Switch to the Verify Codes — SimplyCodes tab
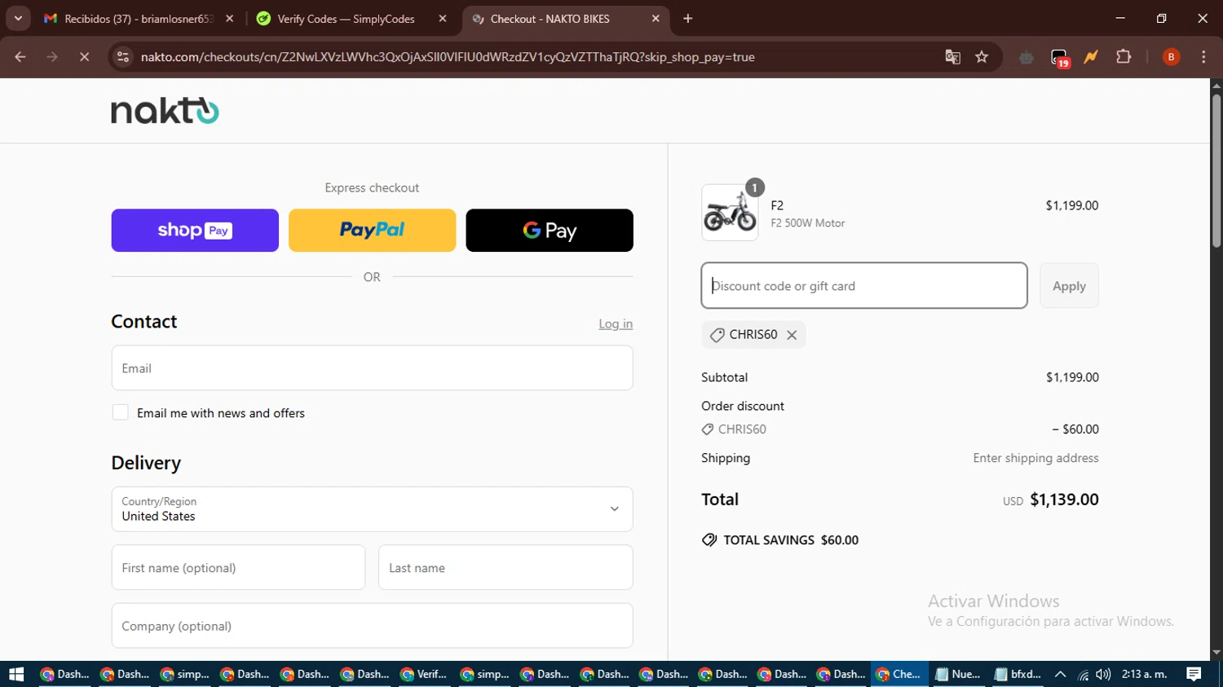 coord(351,18)
